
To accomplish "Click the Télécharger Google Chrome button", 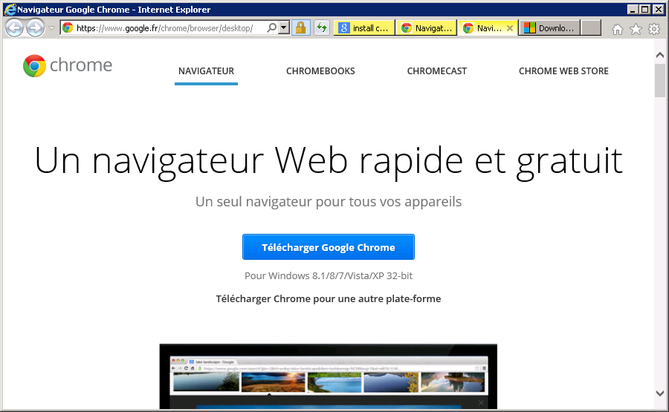I will click(329, 247).
